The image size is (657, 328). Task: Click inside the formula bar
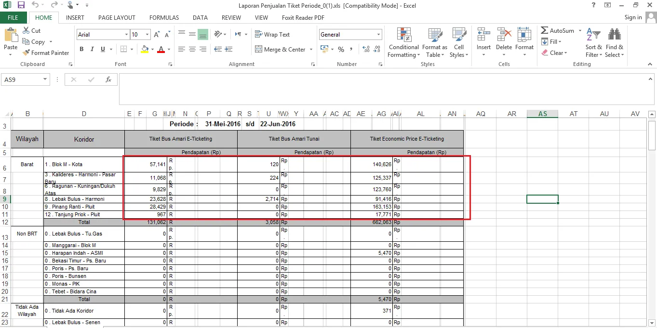(x=383, y=89)
